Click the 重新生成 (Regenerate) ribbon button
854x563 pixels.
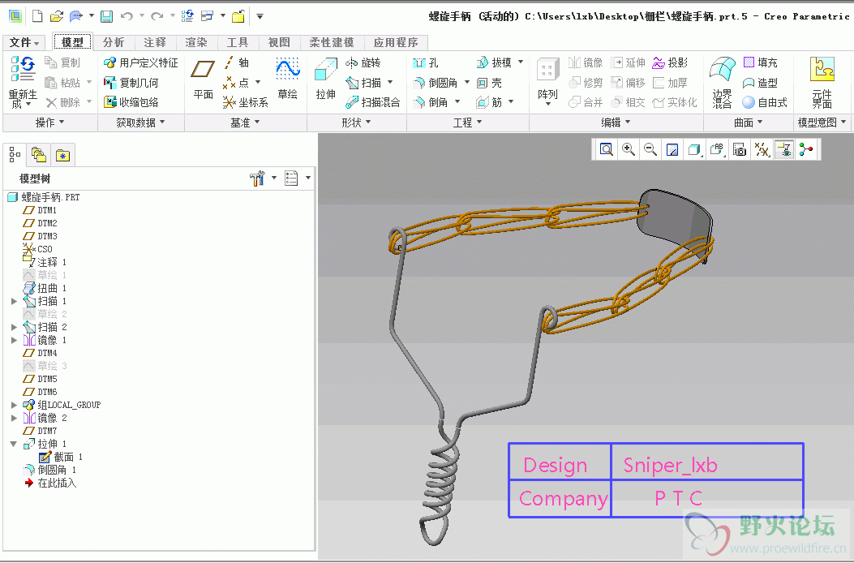pyautogui.click(x=23, y=82)
